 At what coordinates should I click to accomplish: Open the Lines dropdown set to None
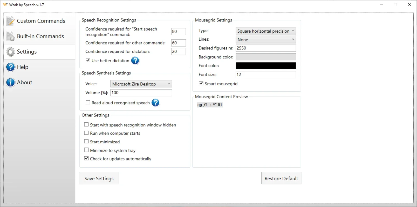(x=266, y=40)
